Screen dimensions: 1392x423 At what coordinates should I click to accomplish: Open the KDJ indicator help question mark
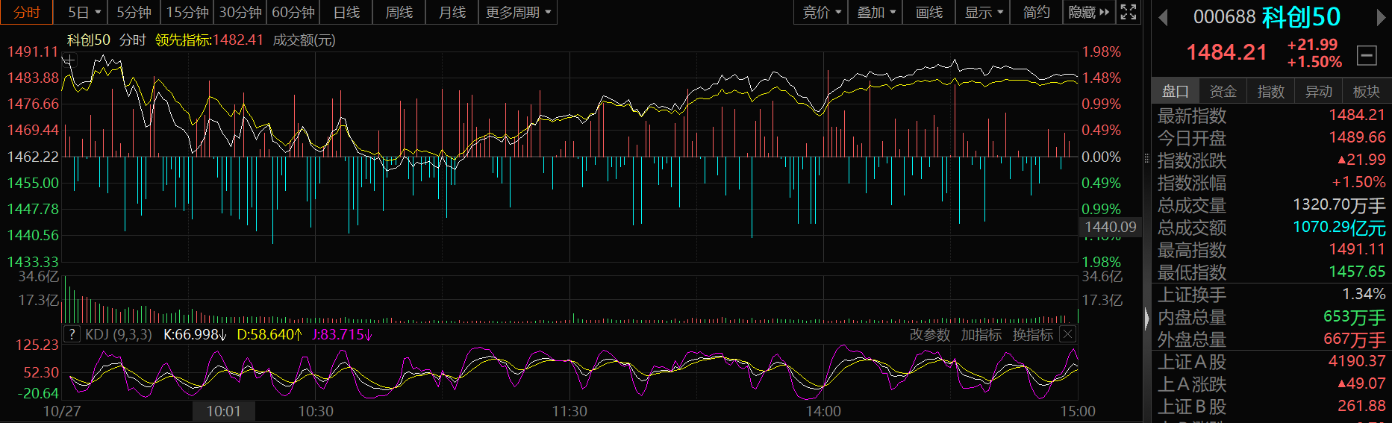point(72,334)
